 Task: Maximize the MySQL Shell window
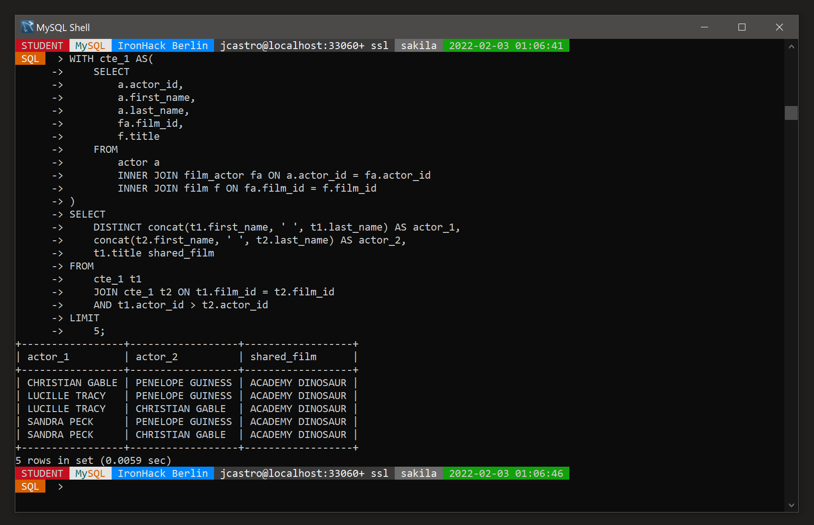742,27
